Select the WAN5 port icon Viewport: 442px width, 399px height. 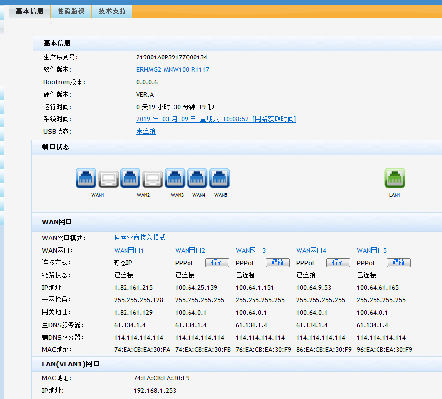pos(219,178)
